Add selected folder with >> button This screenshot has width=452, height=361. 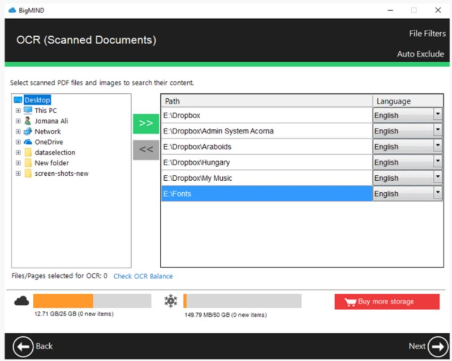pos(146,124)
